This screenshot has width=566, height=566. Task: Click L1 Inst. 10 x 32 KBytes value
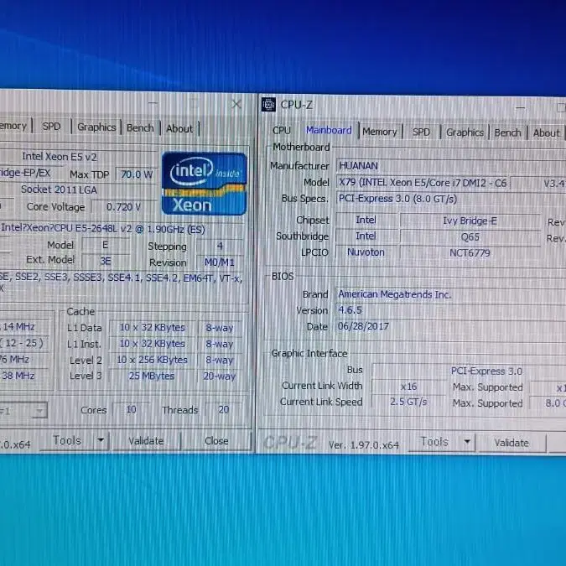click(152, 344)
